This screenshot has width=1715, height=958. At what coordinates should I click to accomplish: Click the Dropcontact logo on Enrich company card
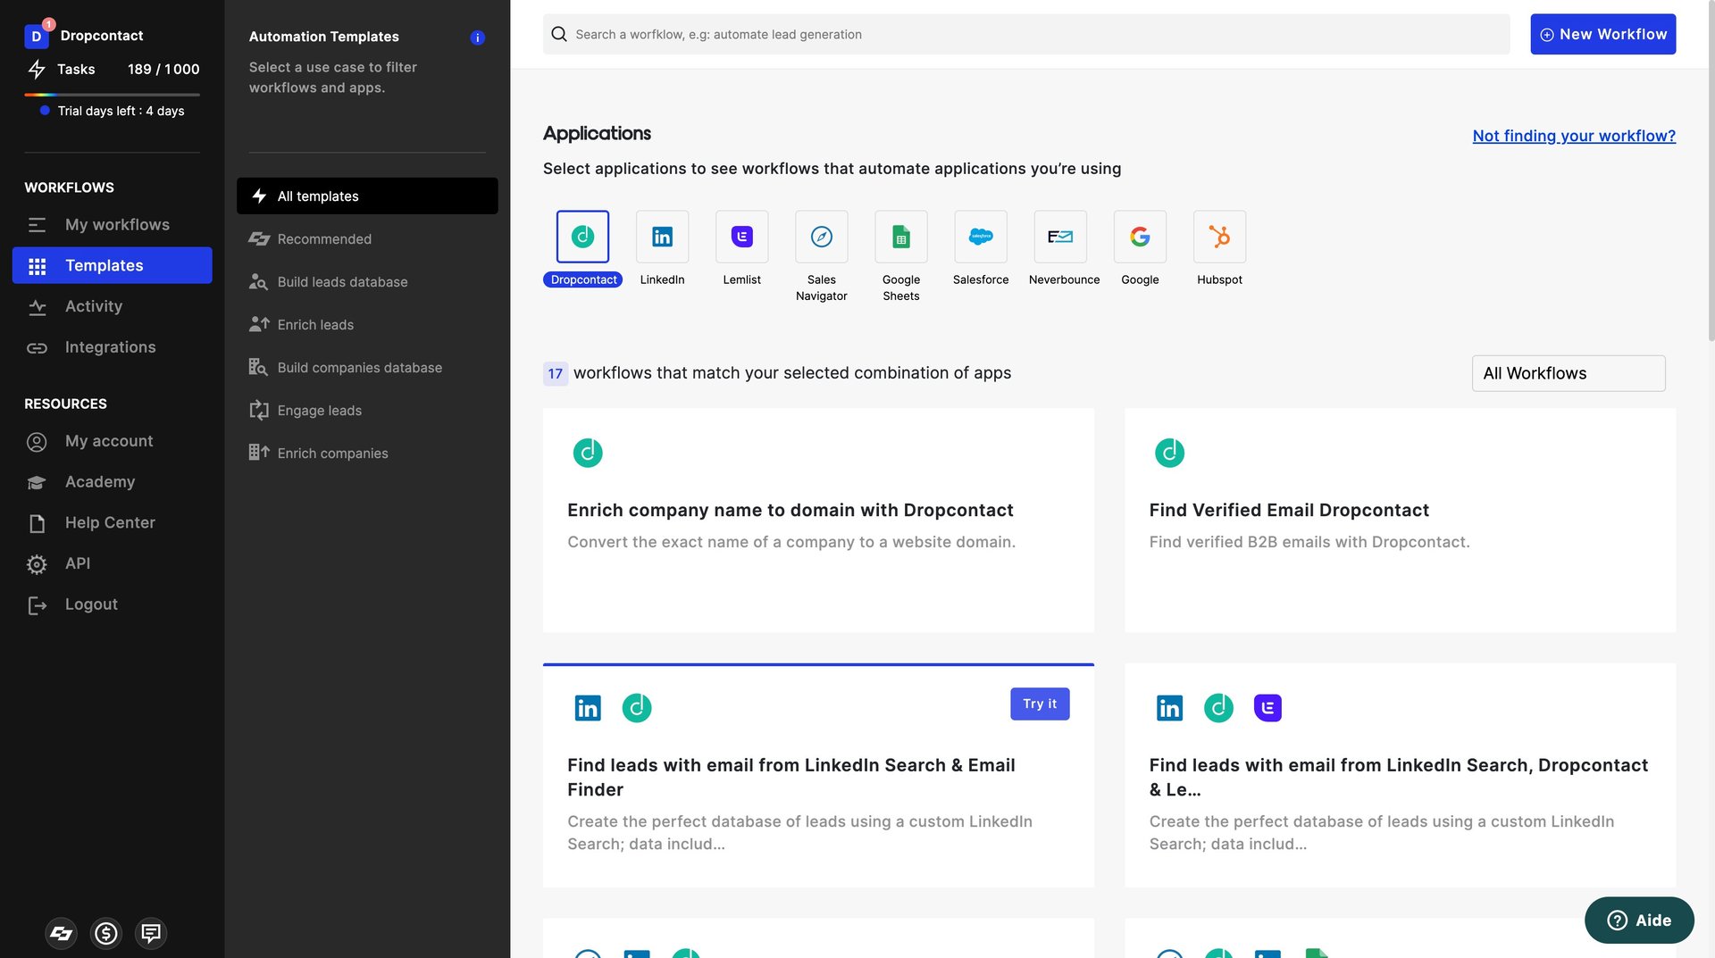coord(588,453)
